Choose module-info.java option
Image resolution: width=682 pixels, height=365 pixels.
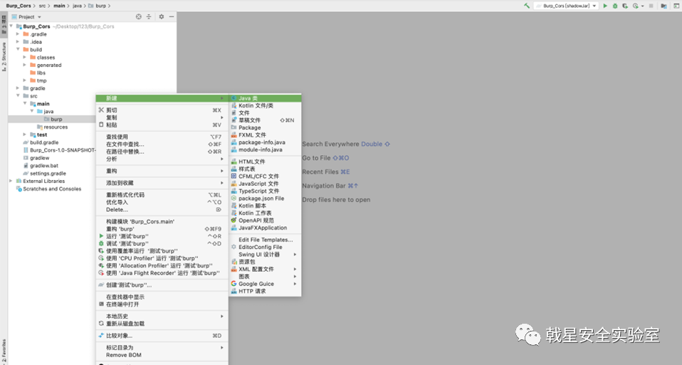coord(265,149)
